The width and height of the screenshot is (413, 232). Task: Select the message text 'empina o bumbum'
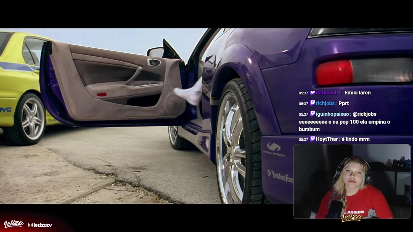point(344,126)
